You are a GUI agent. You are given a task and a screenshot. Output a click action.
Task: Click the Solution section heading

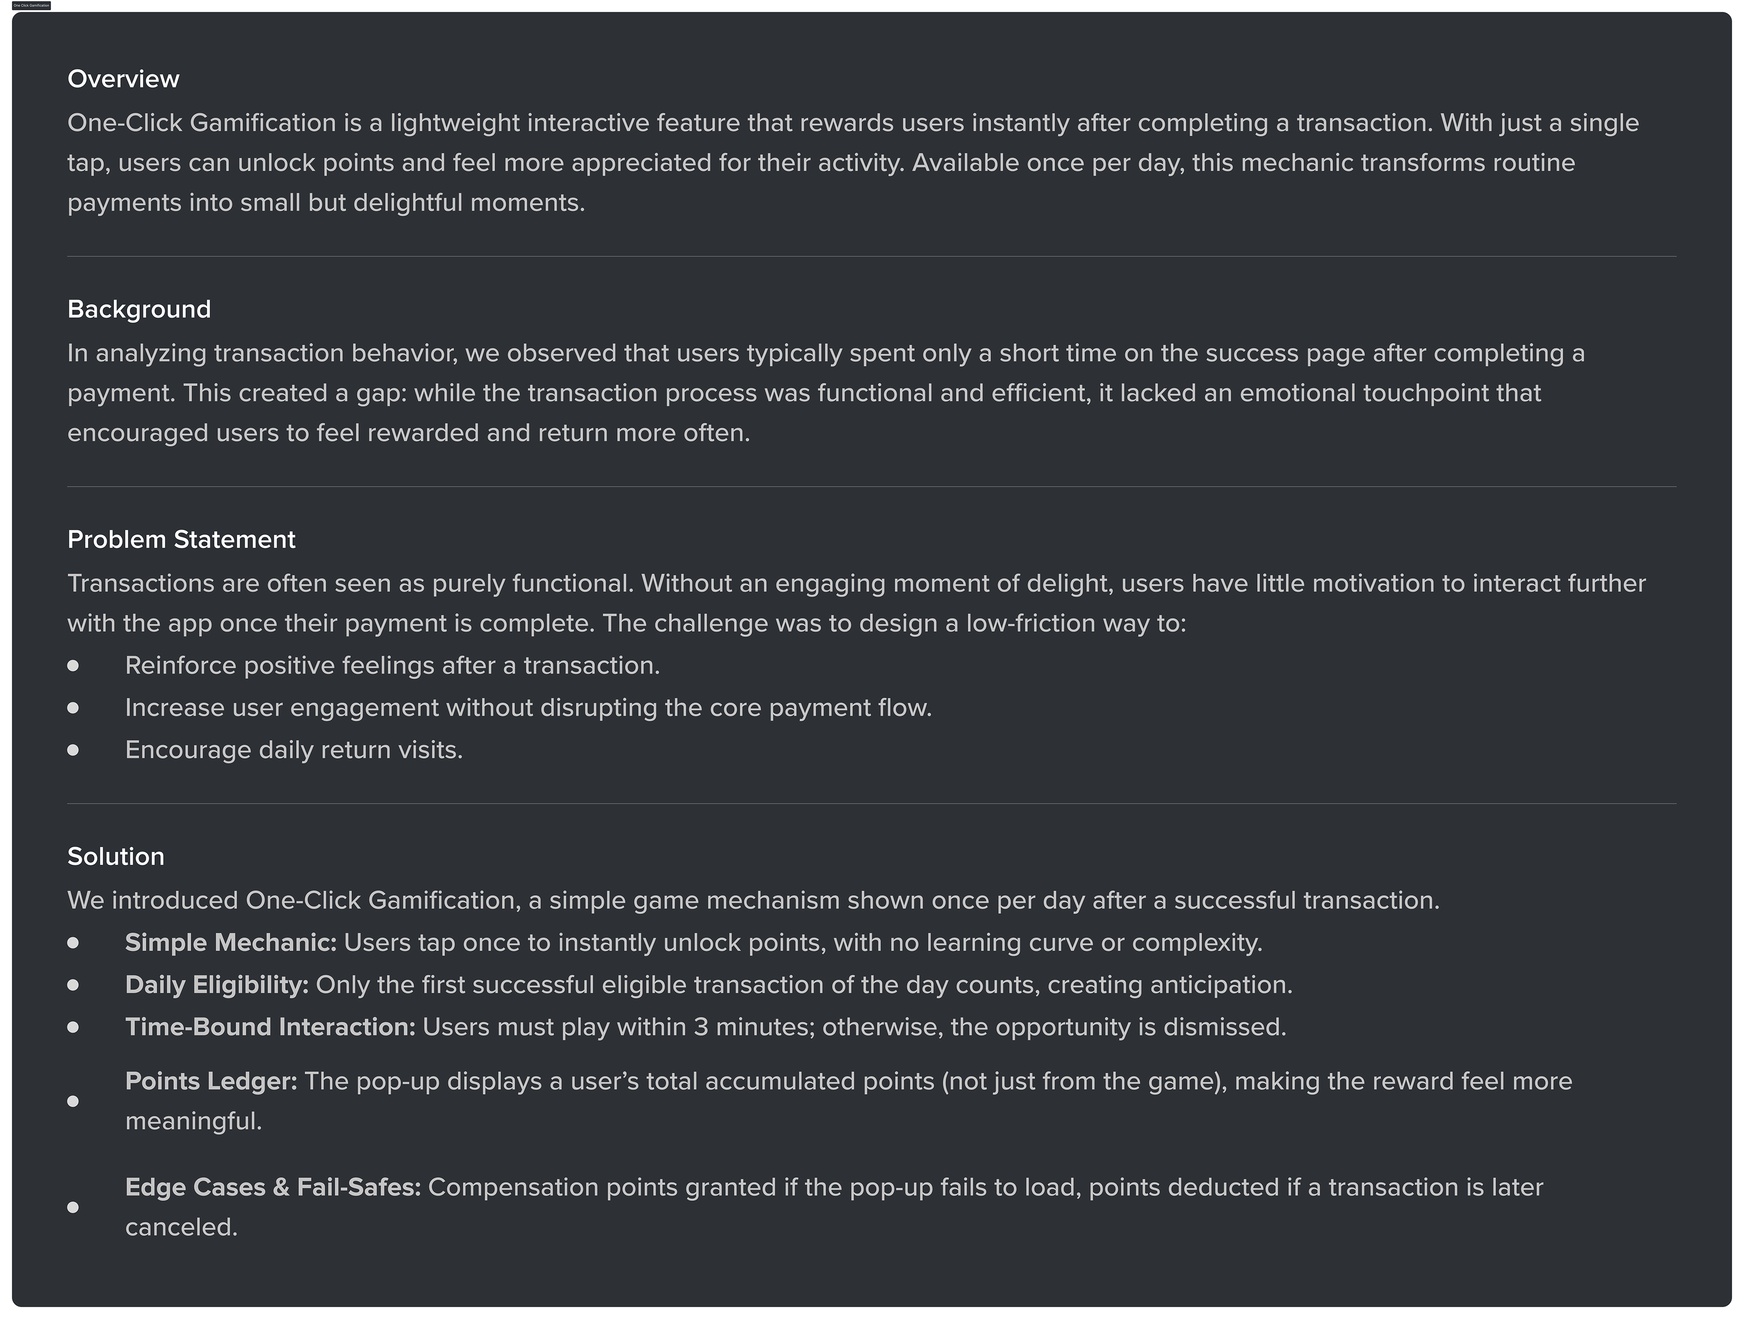tap(116, 856)
